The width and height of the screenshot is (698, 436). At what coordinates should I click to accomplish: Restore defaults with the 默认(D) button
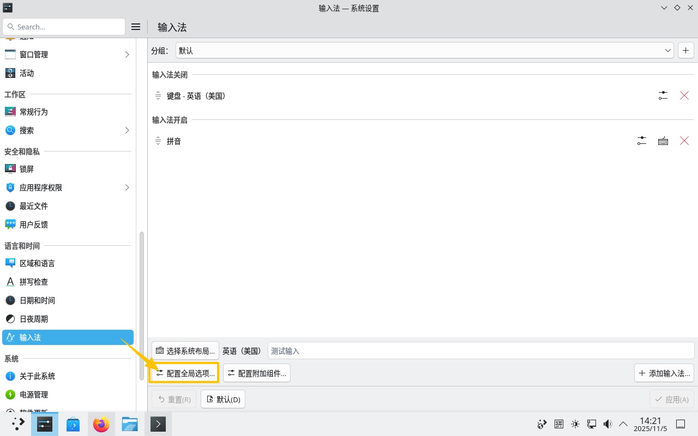coord(222,399)
